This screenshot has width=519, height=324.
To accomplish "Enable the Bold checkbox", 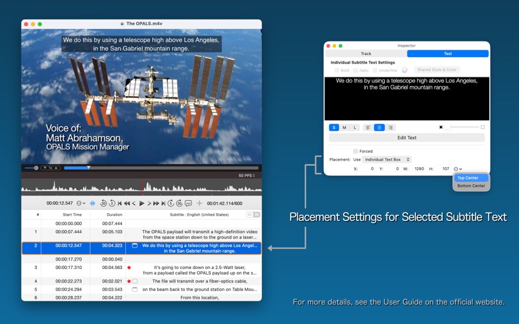I will [x=337, y=70].
